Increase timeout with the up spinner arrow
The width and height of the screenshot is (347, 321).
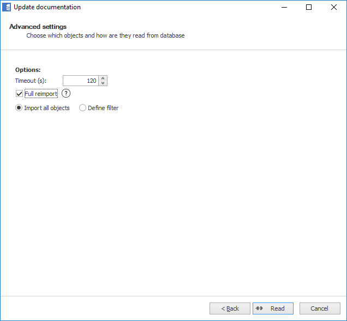coord(103,78)
